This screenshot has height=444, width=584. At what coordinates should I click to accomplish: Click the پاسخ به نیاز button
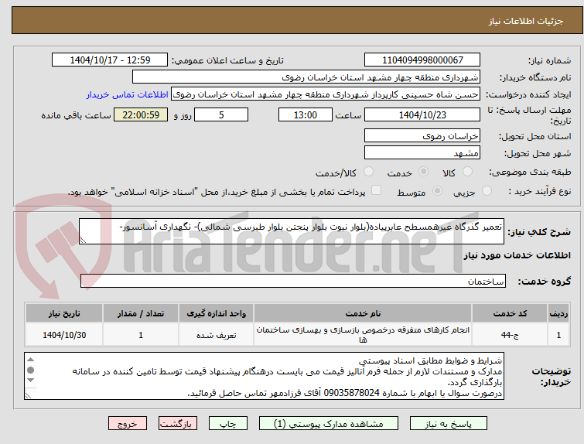[449, 424]
